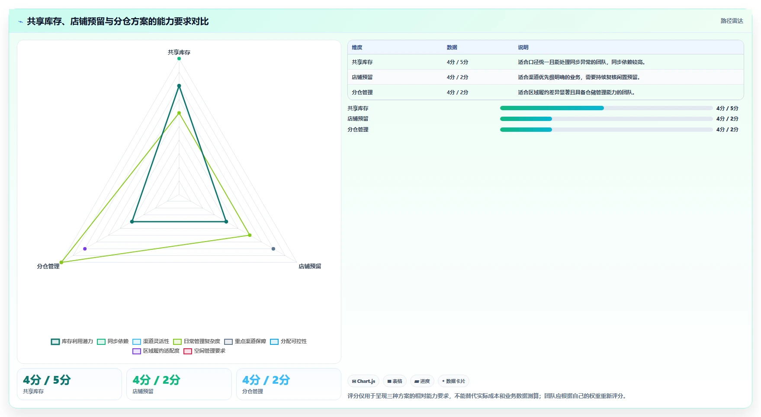Toggle the 渠道灵活性 legend series
This screenshot has height=417, width=761.
coord(151,341)
